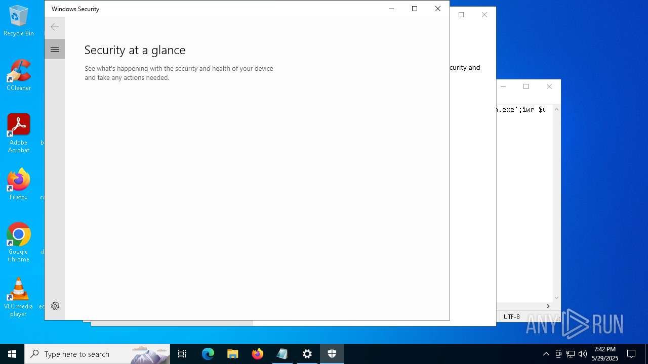Click Notepad horizontal scroll right arrow
Image resolution: width=648 pixels, height=364 pixels.
[x=548, y=306]
